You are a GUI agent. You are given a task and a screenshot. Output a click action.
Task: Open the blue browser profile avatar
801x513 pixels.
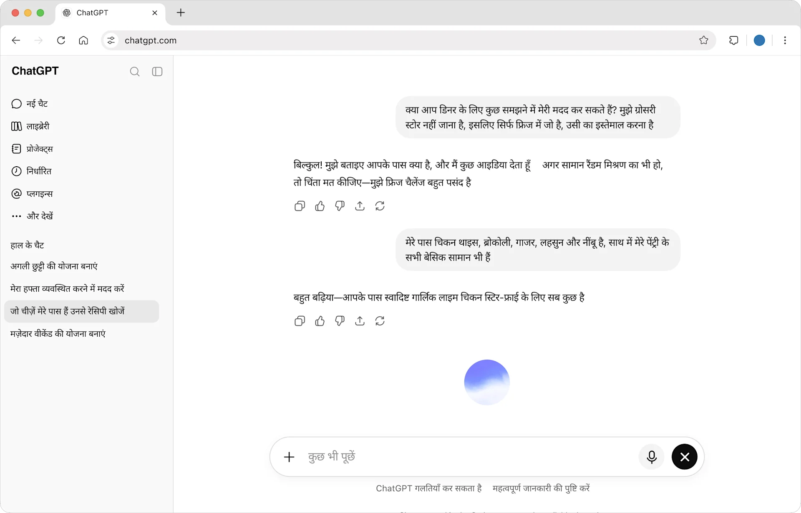759,40
